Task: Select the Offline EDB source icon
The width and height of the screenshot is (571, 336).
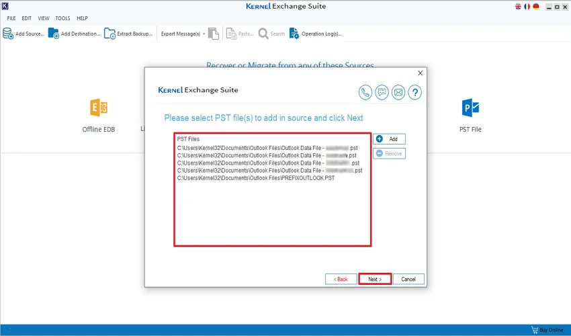Action: (x=99, y=108)
